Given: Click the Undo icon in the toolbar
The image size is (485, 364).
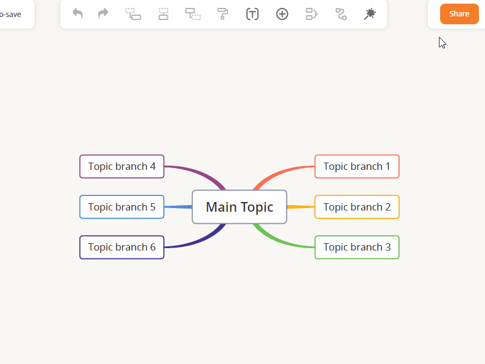Looking at the screenshot, I should click(x=77, y=13).
